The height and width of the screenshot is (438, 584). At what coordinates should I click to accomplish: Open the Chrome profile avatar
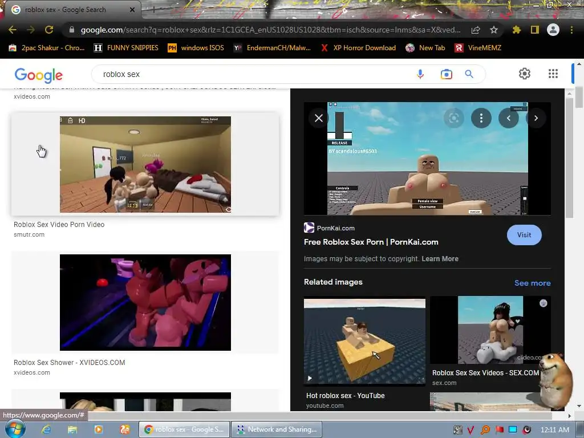point(553,30)
